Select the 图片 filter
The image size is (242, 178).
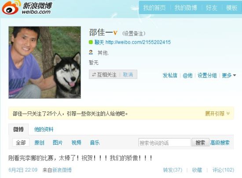pos(58,142)
